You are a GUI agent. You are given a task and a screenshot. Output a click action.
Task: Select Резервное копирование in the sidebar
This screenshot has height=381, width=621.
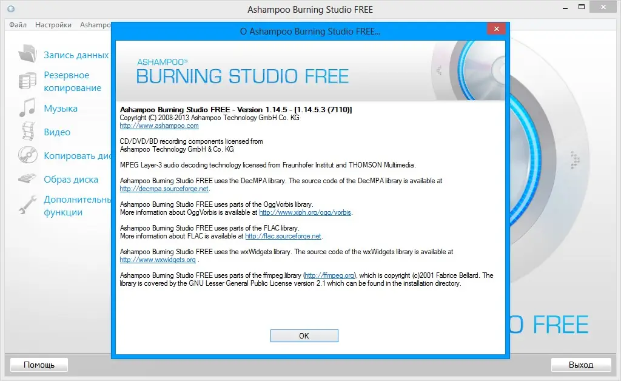pyautogui.click(x=73, y=81)
